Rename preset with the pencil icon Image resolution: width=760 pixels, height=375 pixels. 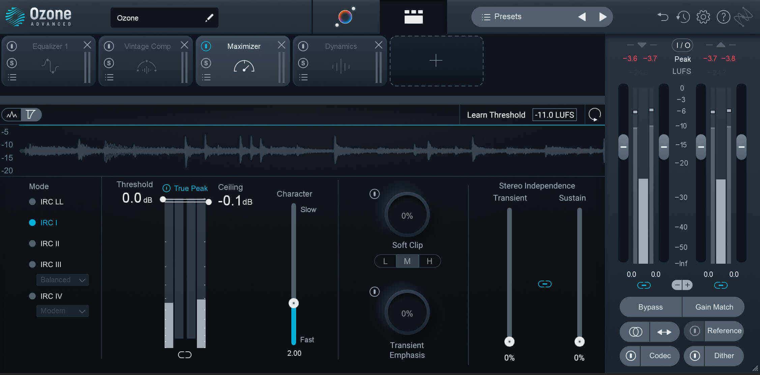click(209, 18)
